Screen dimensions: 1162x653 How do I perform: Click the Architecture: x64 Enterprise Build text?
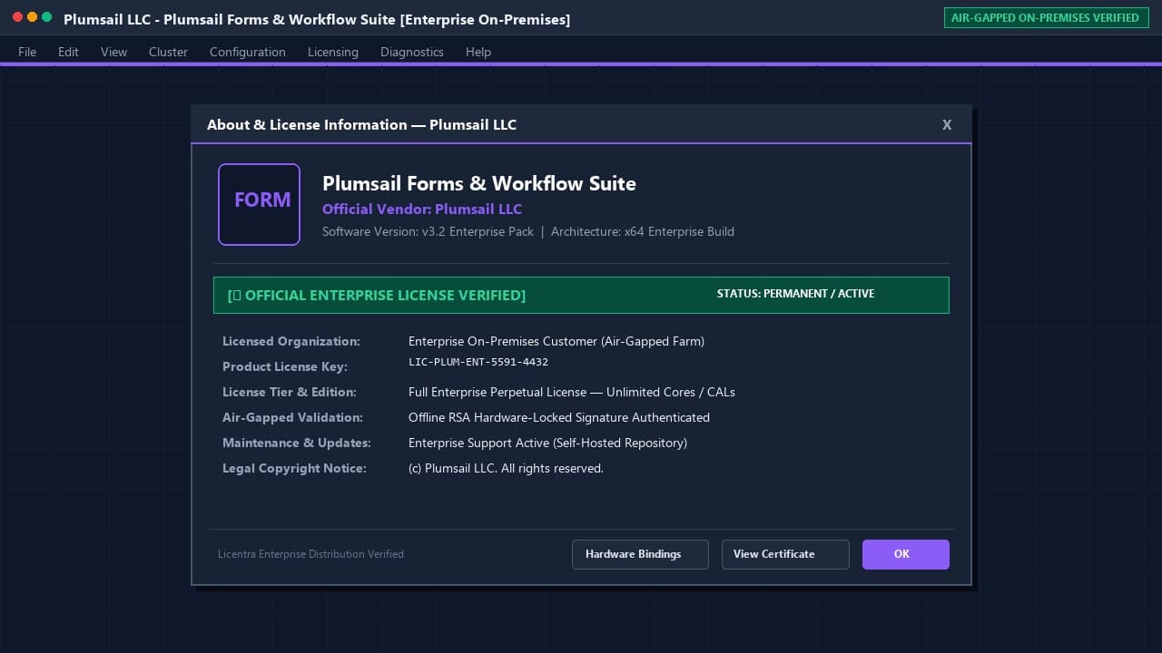point(643,231)
